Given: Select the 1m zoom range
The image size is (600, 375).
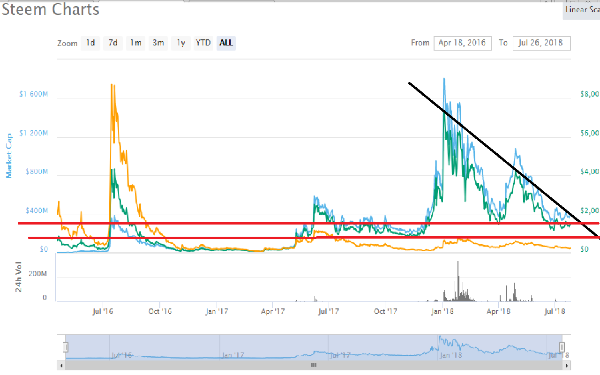Looking at the screenshot, I should coord(135,43).
